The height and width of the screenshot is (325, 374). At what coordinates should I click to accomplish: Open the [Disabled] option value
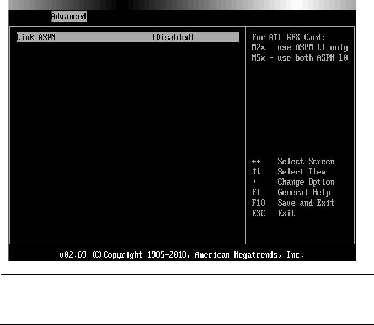click(x=173, y=37)
